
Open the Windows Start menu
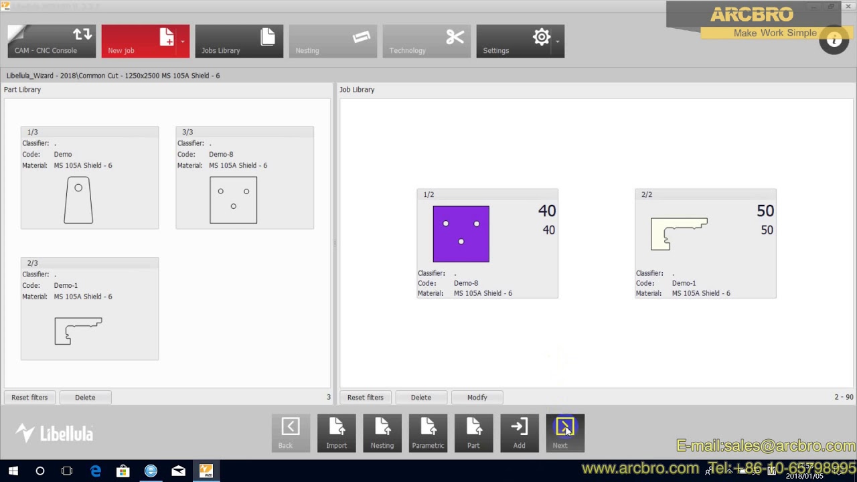pos(13,471)
